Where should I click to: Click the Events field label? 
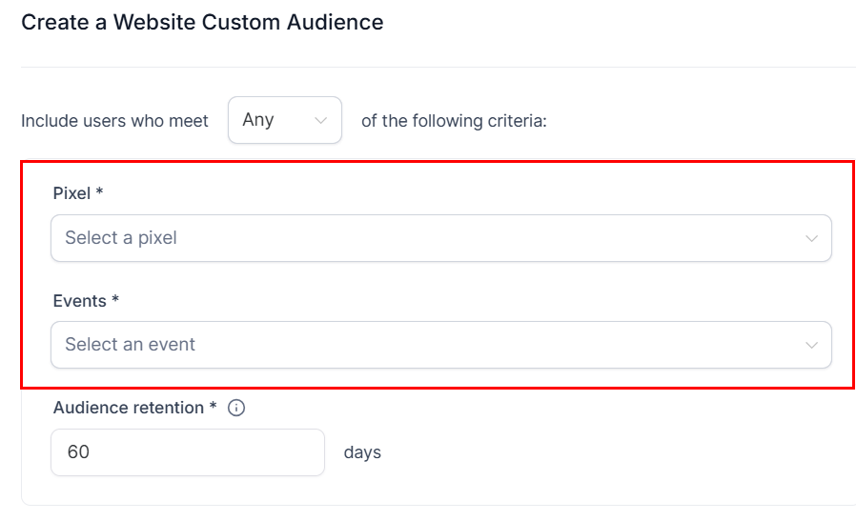tap(86, 301)
